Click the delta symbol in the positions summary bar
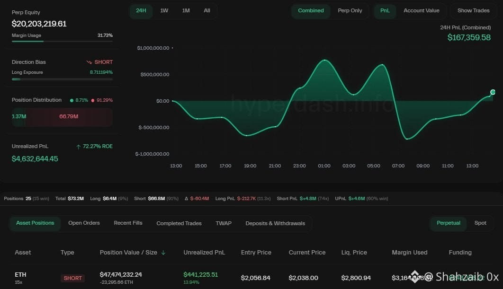 tap(187, 199)
